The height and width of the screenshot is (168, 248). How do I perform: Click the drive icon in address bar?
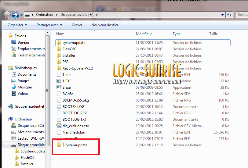pos(27,15)
